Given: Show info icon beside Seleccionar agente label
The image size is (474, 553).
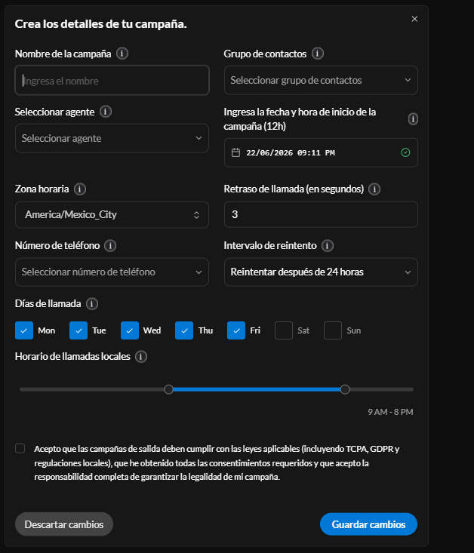Looking at the screenshot, I should [106, 112].
